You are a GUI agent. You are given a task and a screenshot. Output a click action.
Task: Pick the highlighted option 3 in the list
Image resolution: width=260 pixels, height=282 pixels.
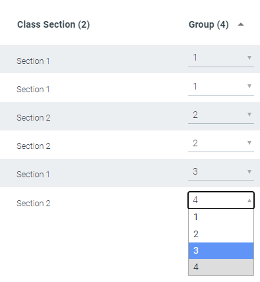pyautogui.click(x=221, y=250)
